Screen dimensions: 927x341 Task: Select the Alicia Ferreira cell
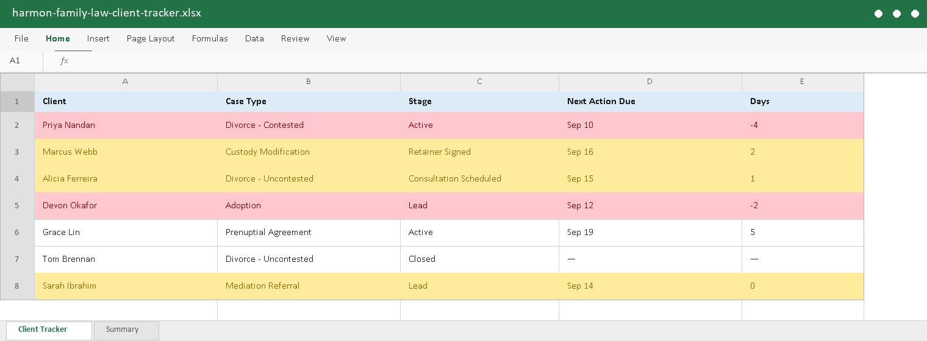click(126, 179)
